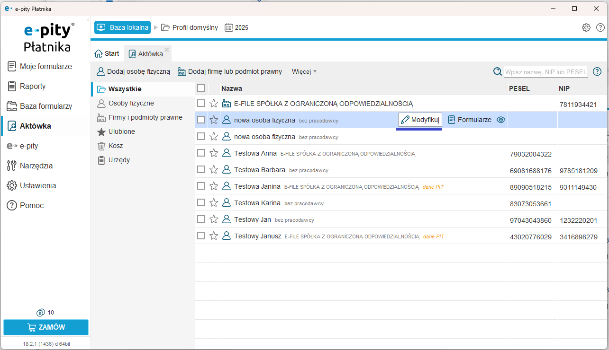Switch to the Start tab
The height and width of the screenshot is (350, 609).
click(x=107, y=53)
